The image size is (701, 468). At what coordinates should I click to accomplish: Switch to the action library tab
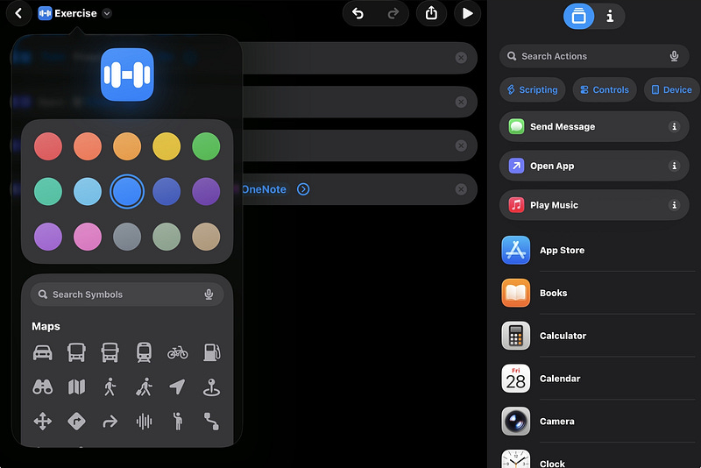(x=578, y=16)
